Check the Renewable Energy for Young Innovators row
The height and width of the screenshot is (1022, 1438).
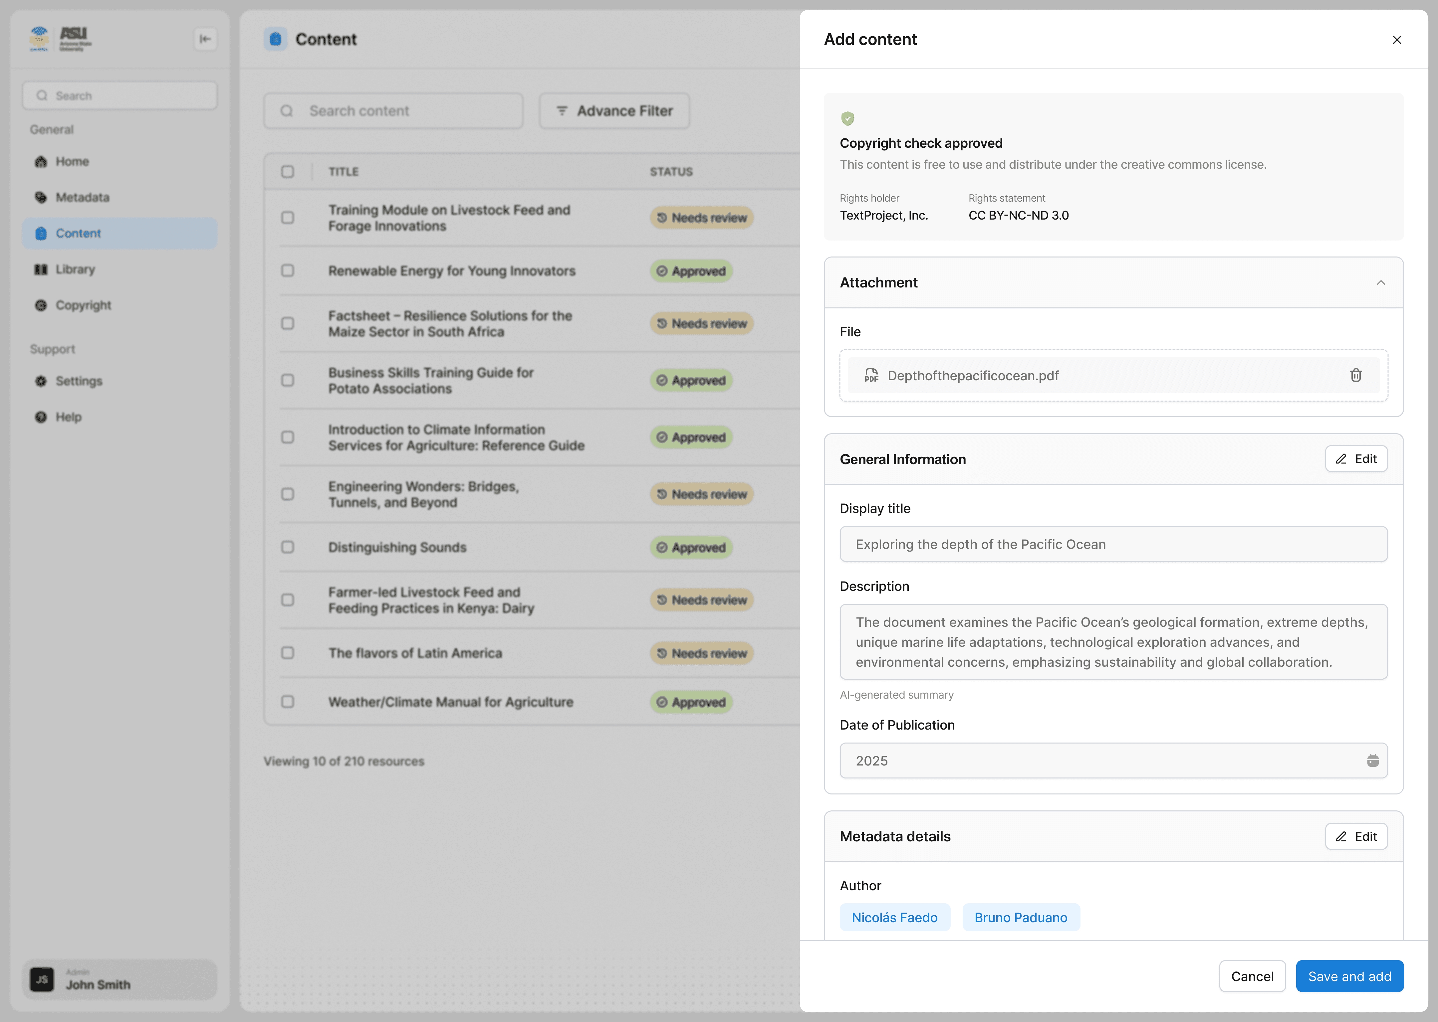(x=288, y=270)
